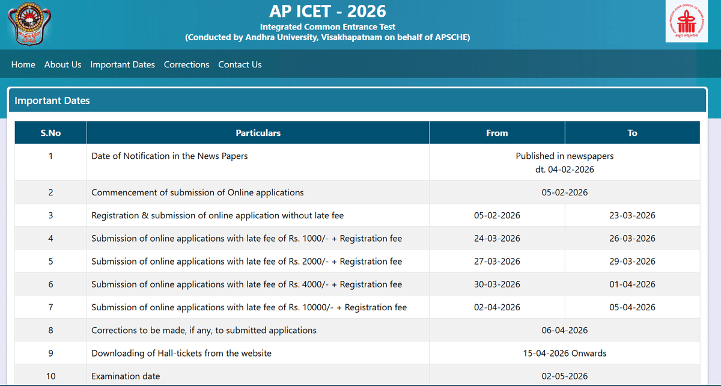Click the To column header
721x386 pixels.
click(x=632, y=132)
